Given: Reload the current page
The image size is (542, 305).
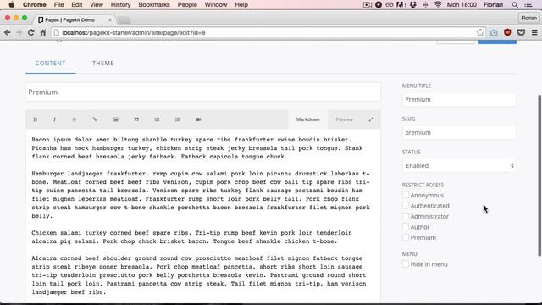Looking at the screenshot, I should click(x=30, y=32).
